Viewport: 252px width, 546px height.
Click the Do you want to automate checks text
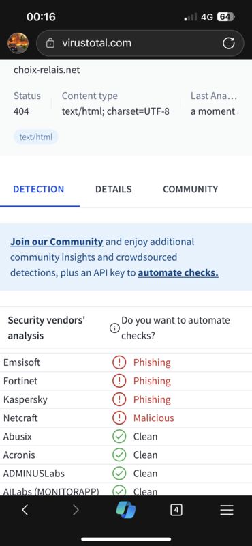point(176,328)
